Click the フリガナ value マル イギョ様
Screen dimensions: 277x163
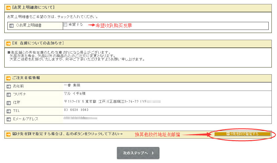click(74, 93)
